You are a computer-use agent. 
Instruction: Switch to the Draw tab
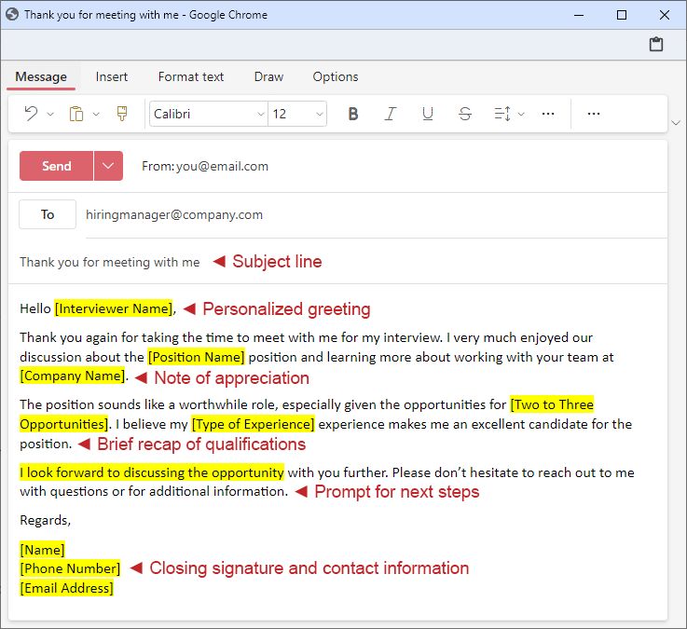pos(268,77)
